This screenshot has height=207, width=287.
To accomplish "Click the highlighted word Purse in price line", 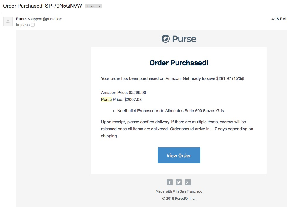I will tap(106, 100).
